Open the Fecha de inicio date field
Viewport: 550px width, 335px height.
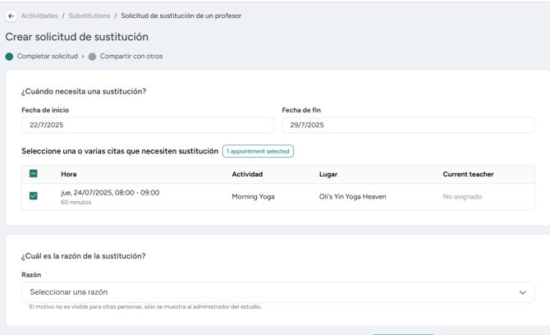(x=148, y=126)
